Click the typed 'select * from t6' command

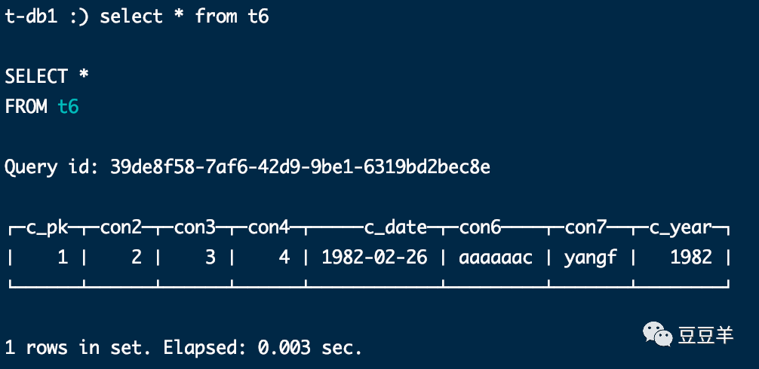coord(184,17)
